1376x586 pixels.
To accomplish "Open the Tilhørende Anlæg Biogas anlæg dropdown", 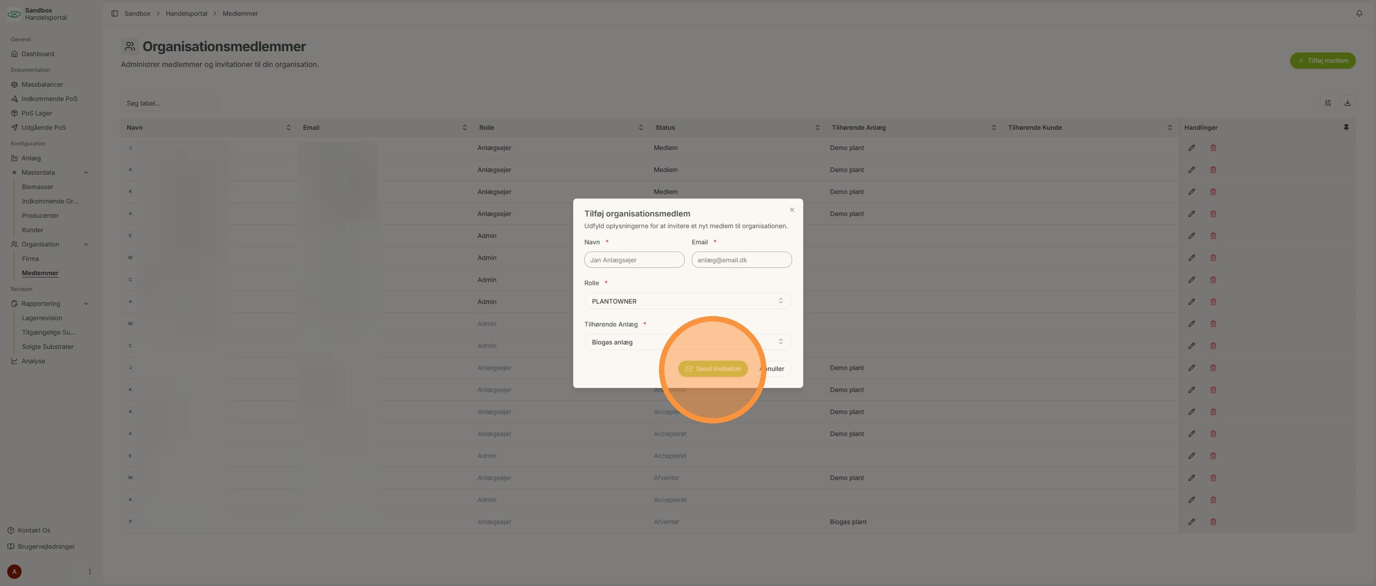I will point(688,342).
